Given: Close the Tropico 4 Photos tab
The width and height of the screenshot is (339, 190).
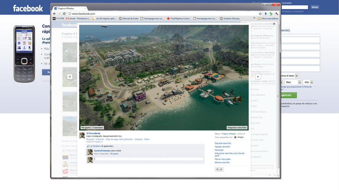Looking at the screenshot, I should point(85,8).
